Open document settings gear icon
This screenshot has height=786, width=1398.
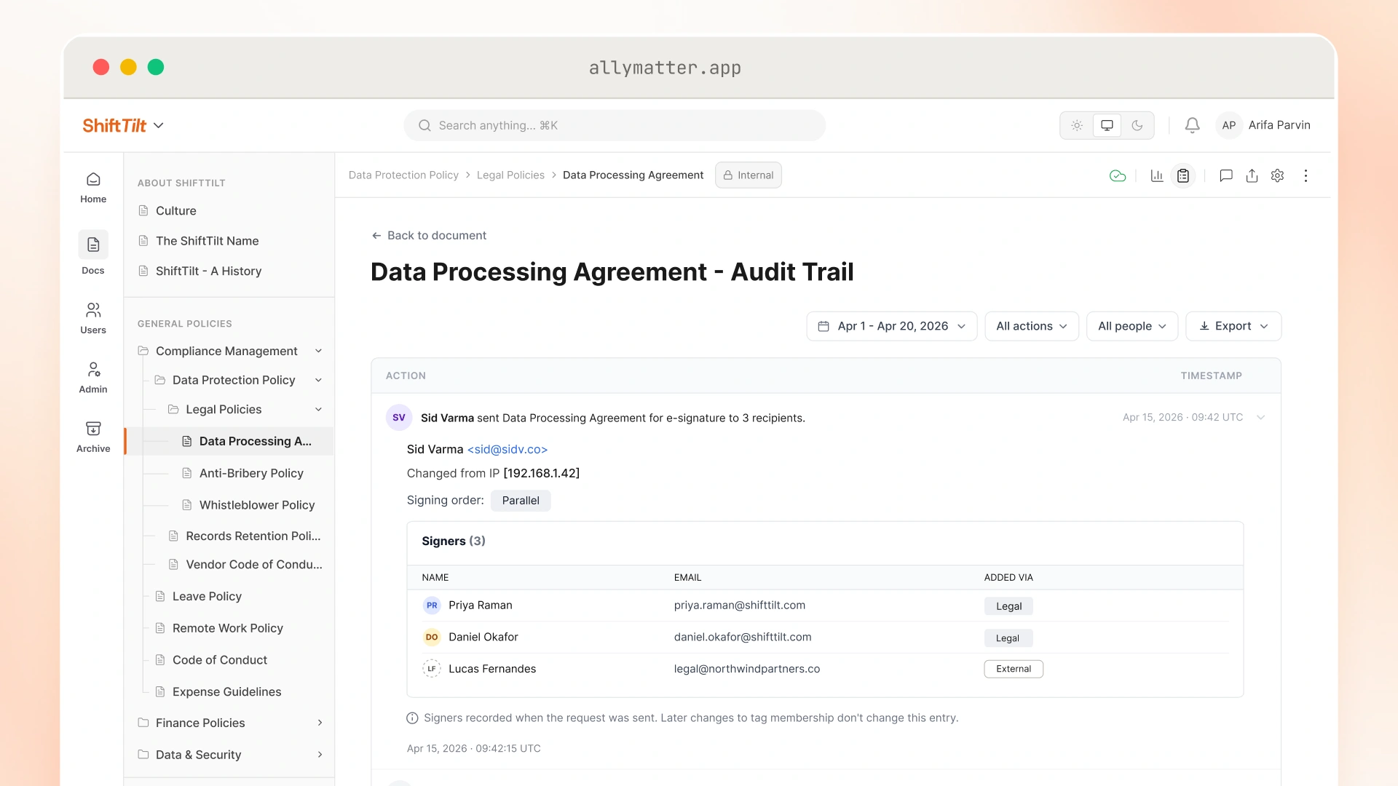click(x=1277, y=175)
